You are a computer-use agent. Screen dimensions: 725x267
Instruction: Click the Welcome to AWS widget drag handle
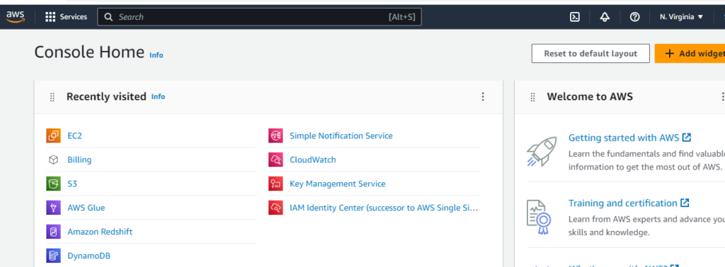point(532,97)
